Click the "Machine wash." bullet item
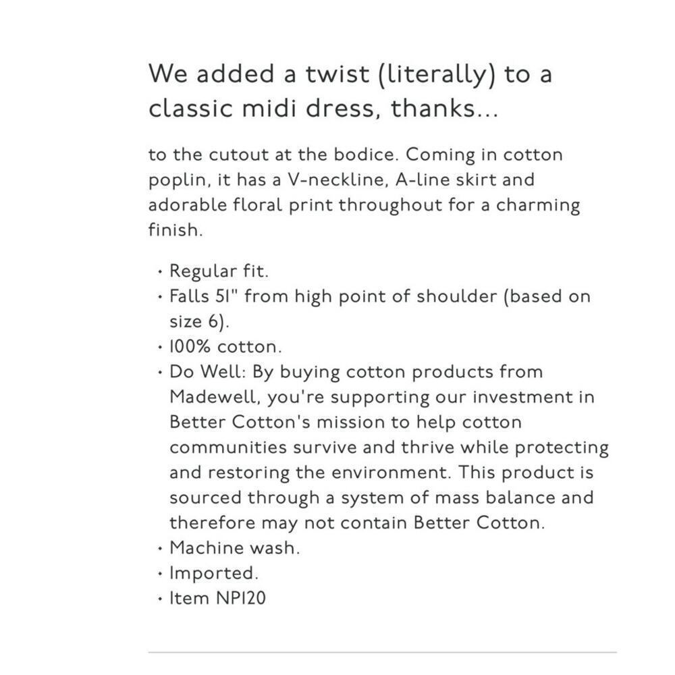Screen dimensions: 675x675 click(234, 548)
